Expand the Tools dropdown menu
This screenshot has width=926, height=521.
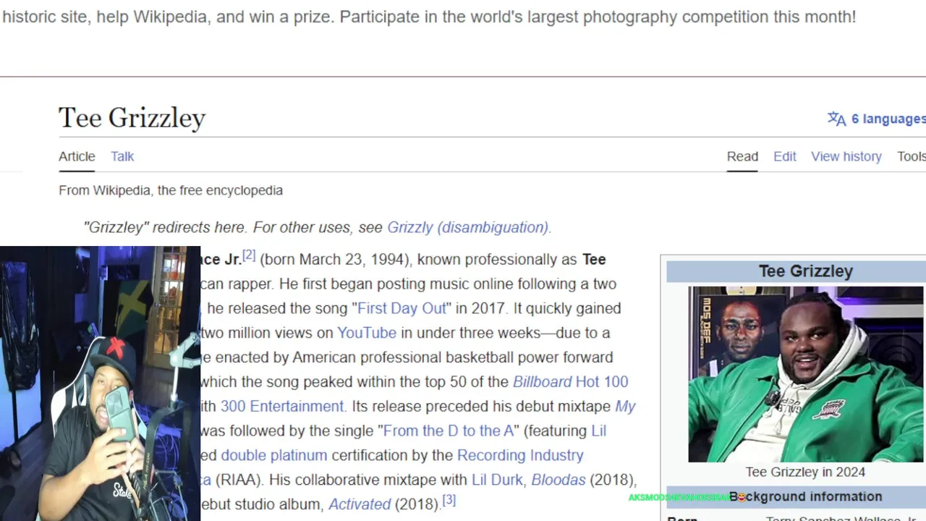pos(912,156)
